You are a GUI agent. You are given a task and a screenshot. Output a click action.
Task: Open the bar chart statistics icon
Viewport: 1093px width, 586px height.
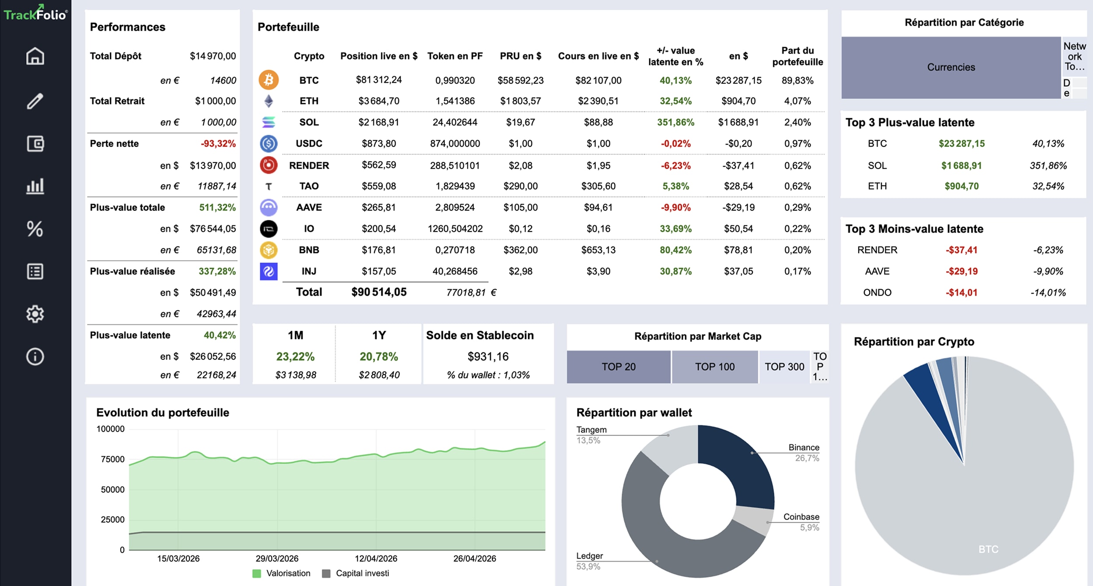(x=35, y=186)
